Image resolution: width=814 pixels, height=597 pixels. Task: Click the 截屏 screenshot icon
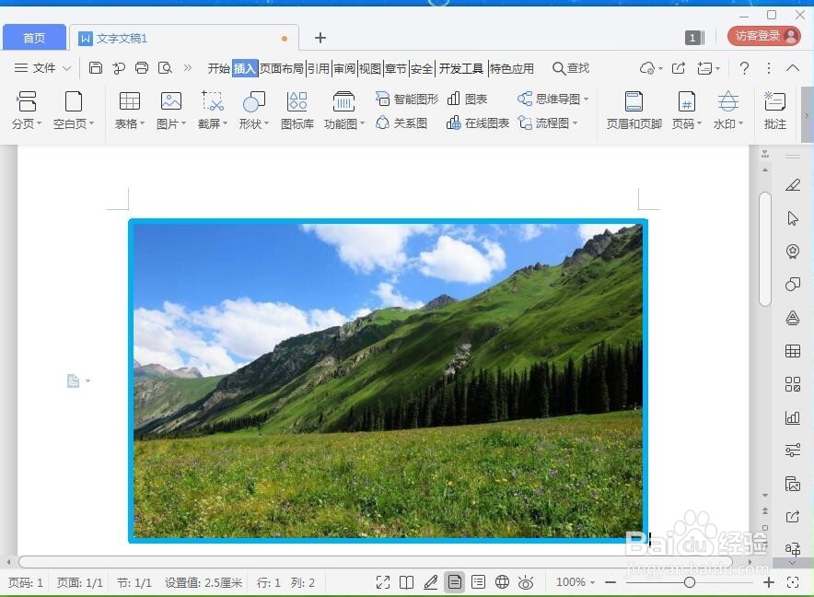pyautogui.click(x=213, y=100)
